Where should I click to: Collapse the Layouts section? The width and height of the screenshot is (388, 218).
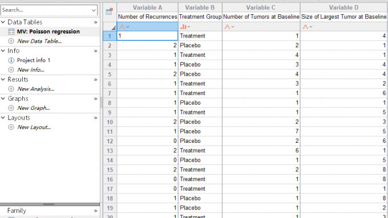coord(3,118)
